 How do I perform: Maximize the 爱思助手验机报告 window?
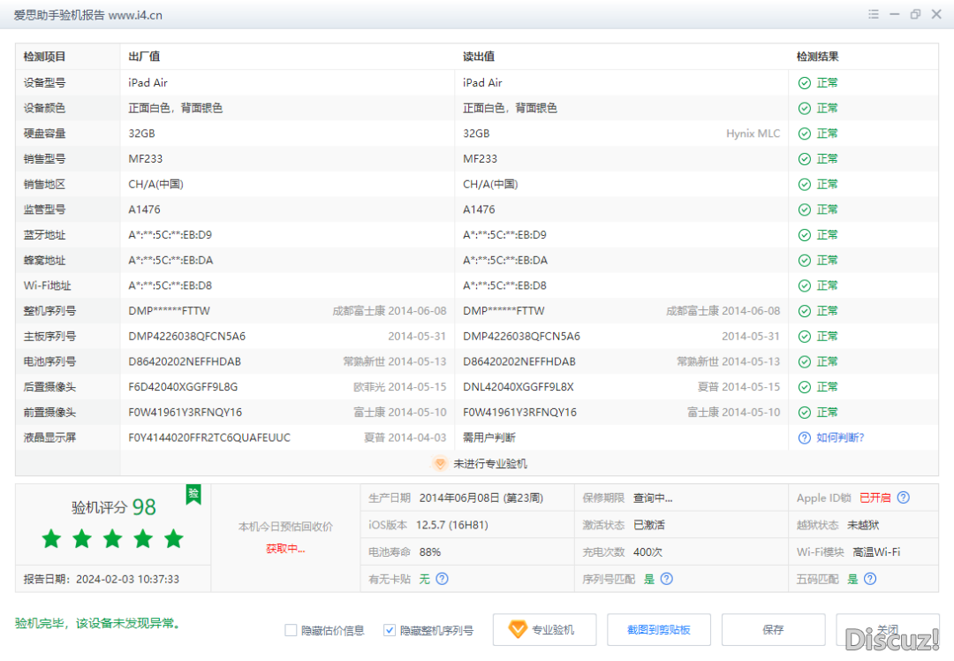[x=915, y=14]
